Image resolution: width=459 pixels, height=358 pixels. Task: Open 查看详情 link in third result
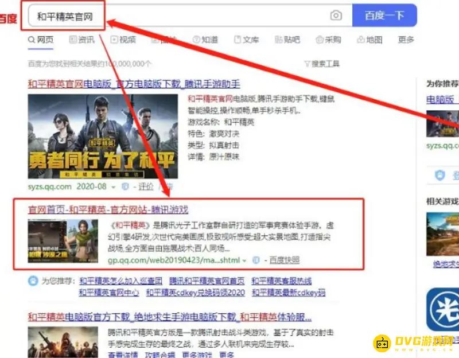(x=123, y=355)
